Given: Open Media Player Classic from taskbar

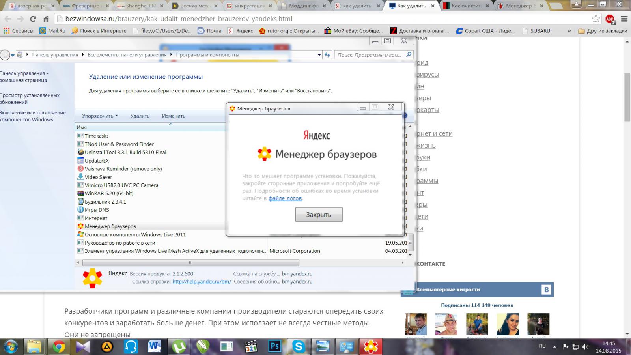Looking at the screenshot, I should coord(251,347).
